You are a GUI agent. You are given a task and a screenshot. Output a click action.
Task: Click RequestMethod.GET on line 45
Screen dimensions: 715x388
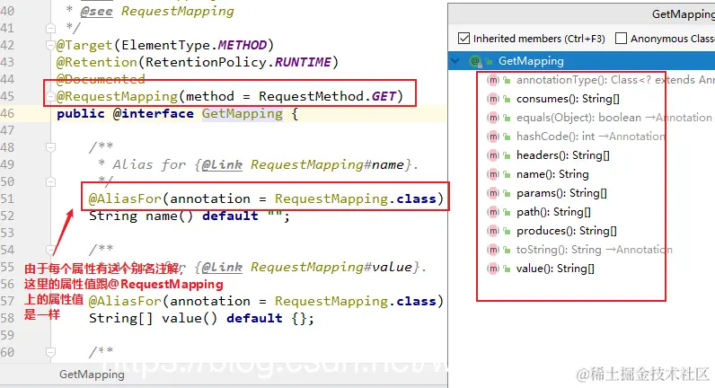(x=327, y=96)
